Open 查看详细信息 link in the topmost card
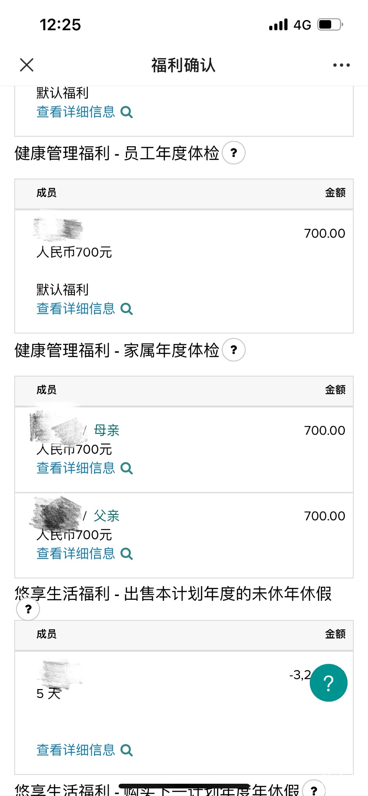This screenshot has height=796, width=368. (76, 112)
